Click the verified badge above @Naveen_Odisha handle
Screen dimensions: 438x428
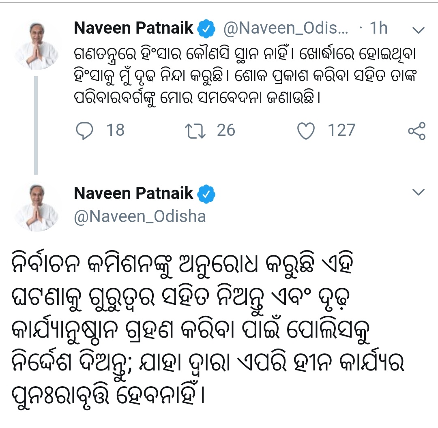(206, 195)
